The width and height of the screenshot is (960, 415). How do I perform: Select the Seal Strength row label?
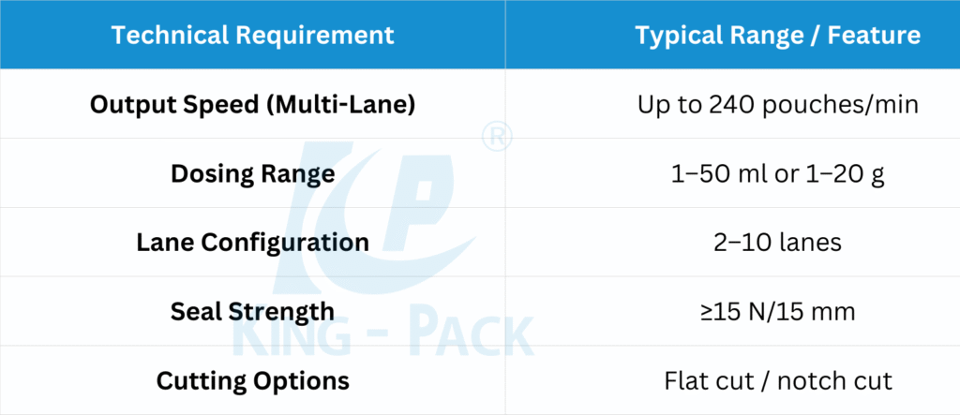tap(252, 312)
